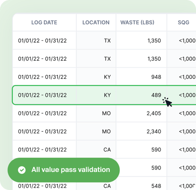196x190 pixels.
Task: Click the KY location in the 948 row
Action: click(107, 77)
